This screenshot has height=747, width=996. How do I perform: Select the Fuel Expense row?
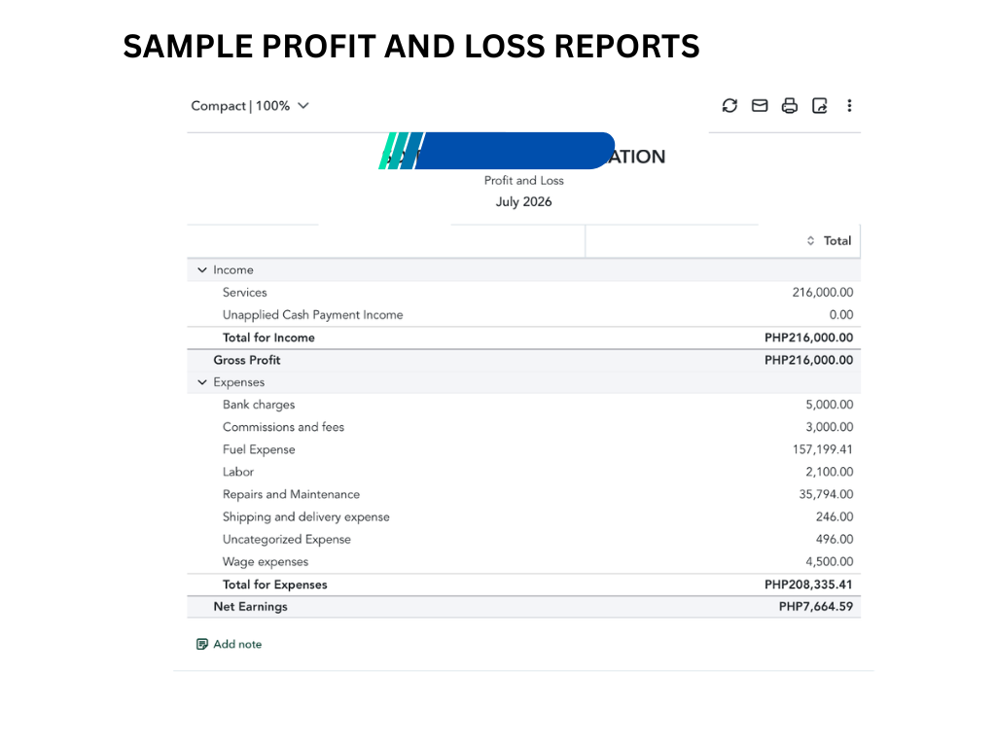(523, 449)
